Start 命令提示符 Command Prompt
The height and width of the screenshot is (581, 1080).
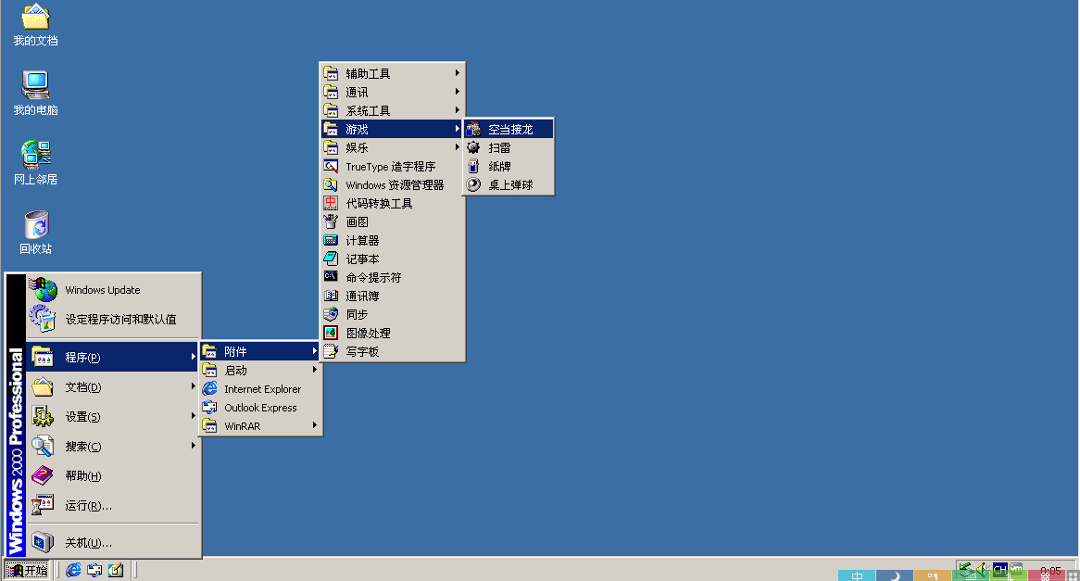(393, 278)
